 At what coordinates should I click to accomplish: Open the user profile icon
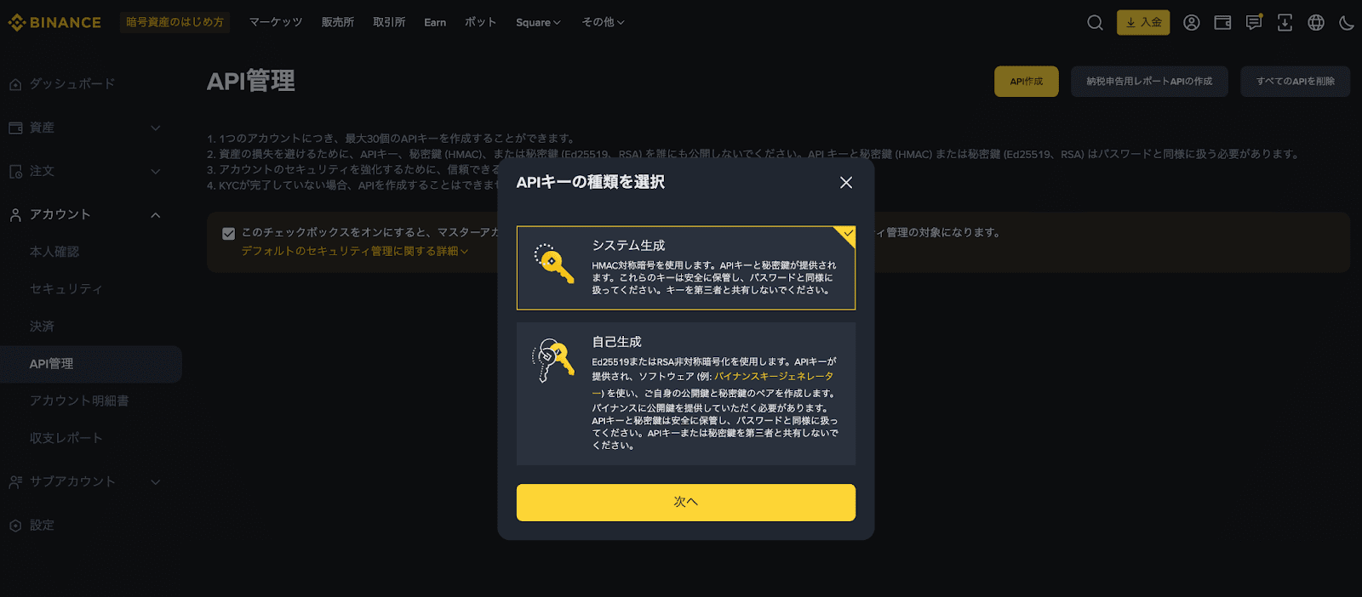[1191, 23]
